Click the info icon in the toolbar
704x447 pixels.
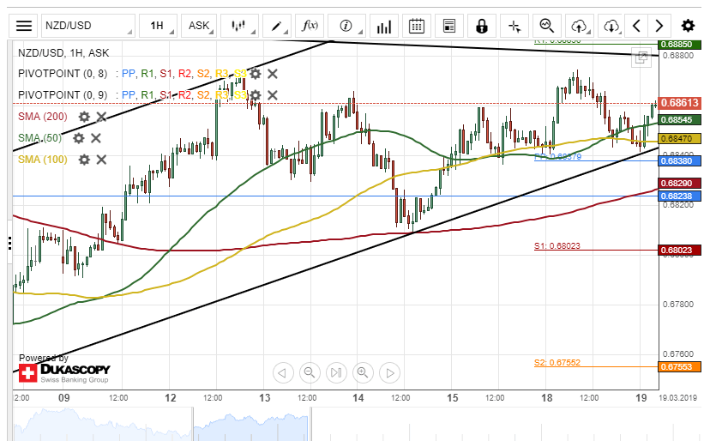coord(346,26)
